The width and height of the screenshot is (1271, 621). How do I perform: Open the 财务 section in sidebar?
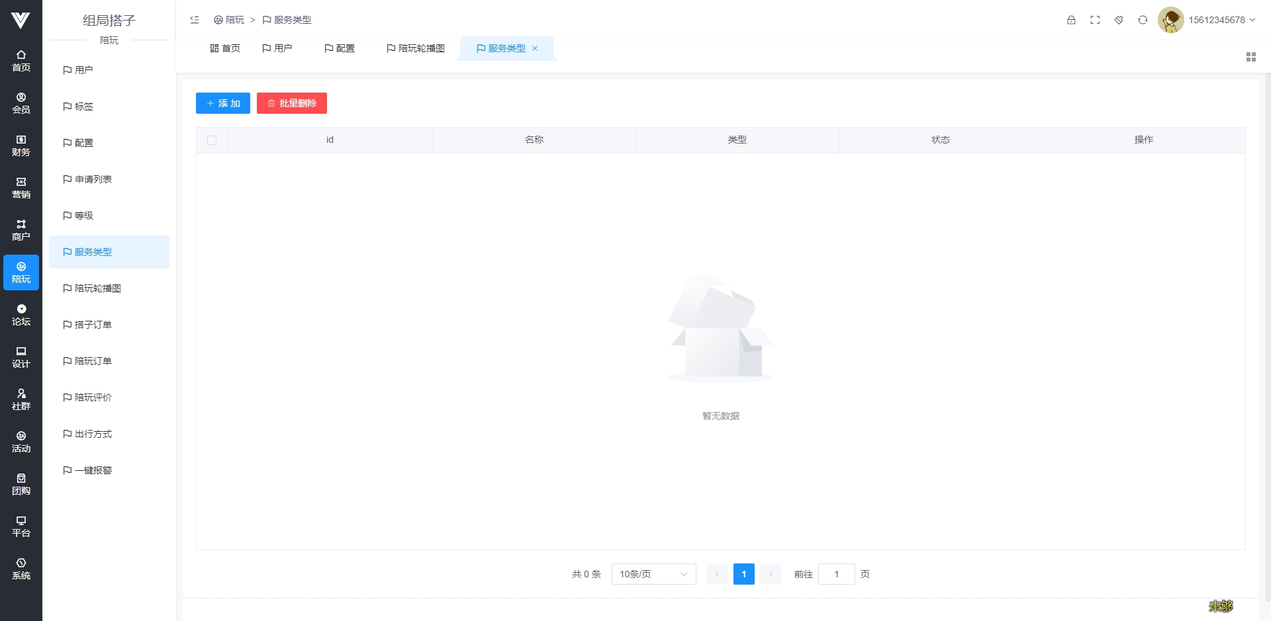[21, 145]
